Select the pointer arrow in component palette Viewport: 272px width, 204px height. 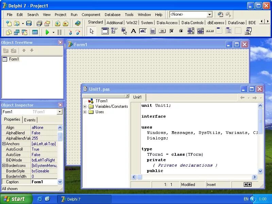pyautogui.click(x=91, y=31)
